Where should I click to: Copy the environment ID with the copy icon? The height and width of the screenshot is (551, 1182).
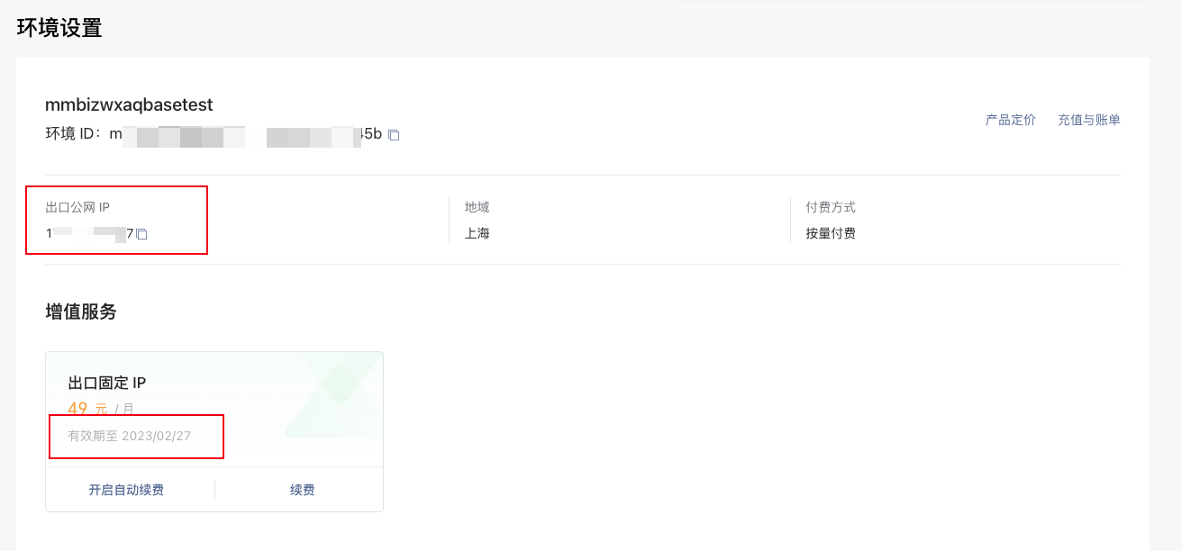point(394,135)
